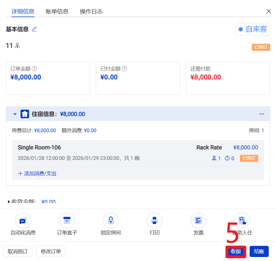Click the 取消预订 cancel booking button

(18, 252)
